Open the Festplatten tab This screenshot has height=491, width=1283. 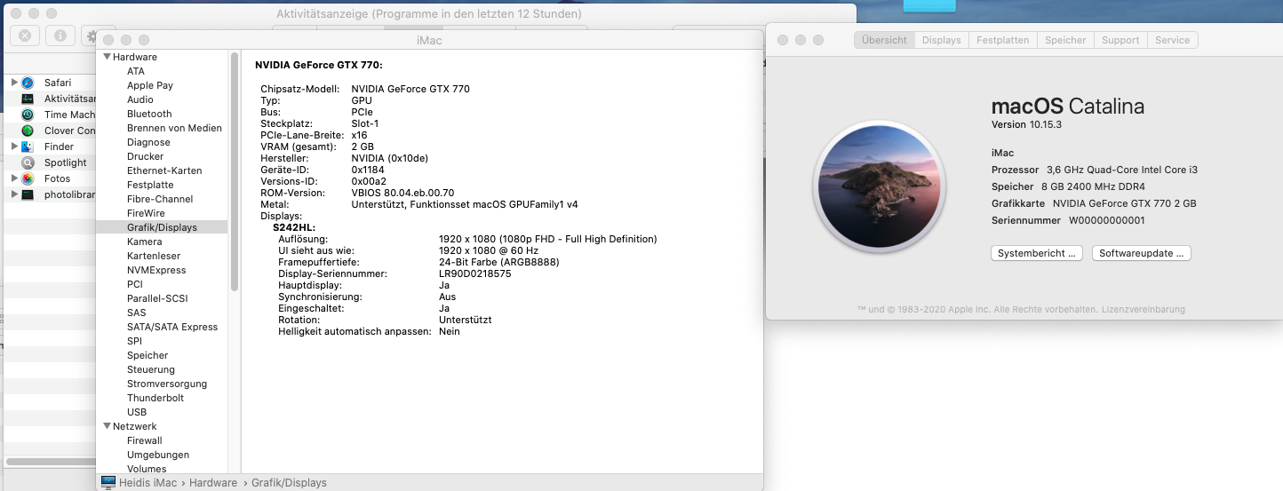(1002, 40)
